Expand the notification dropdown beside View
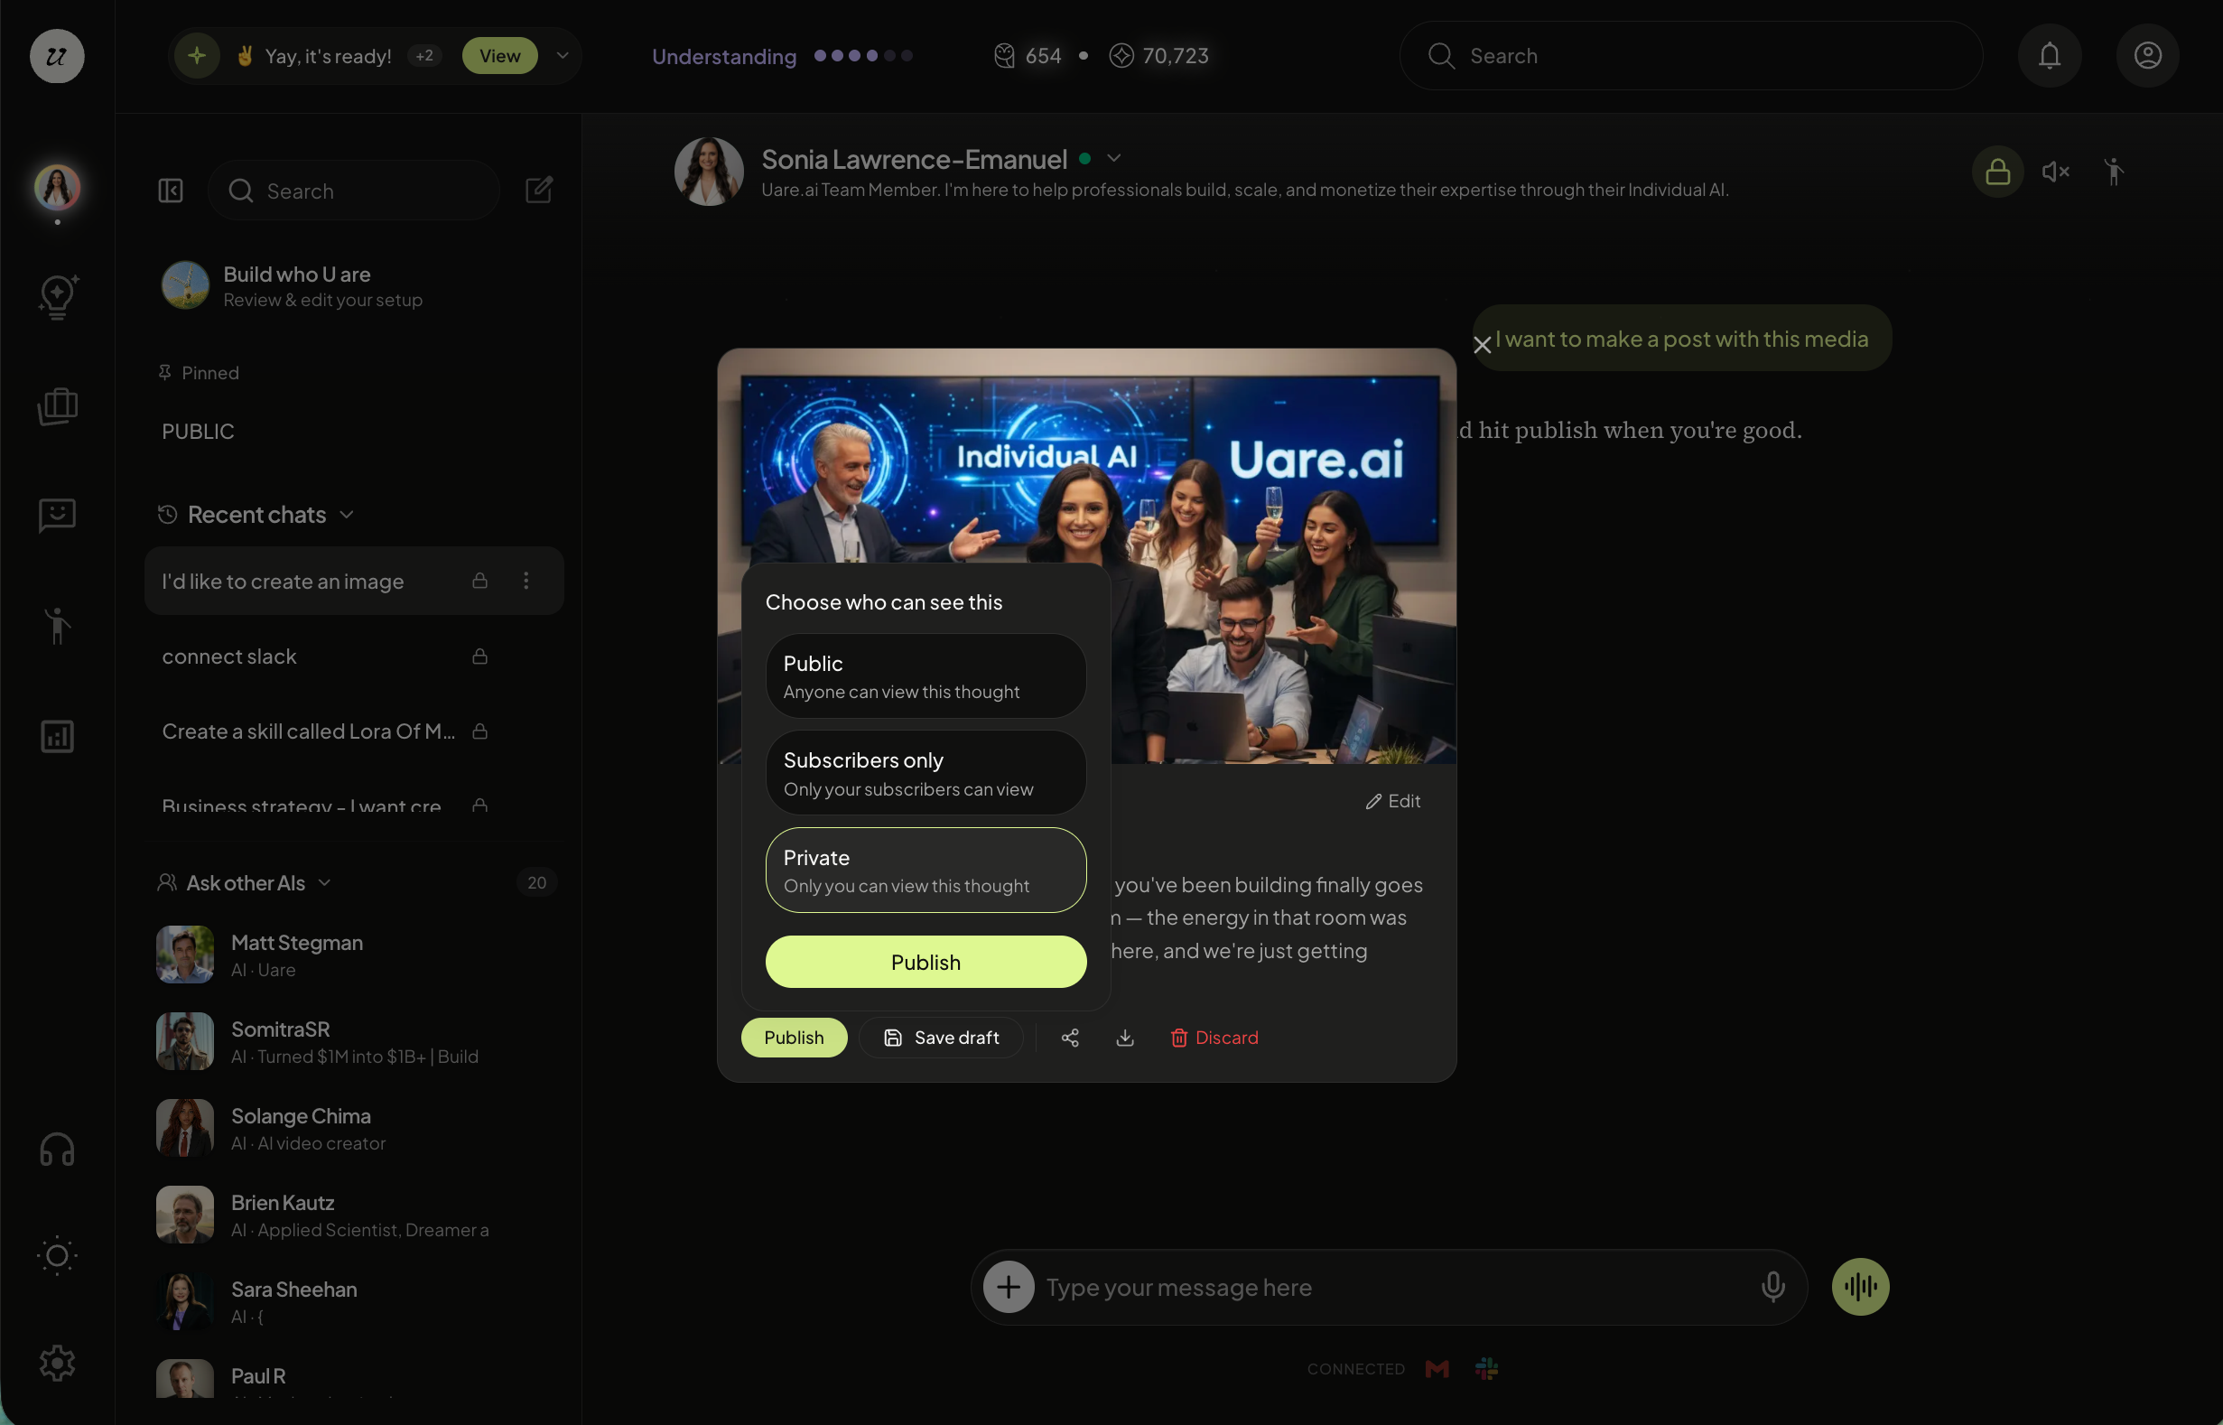The height and width of the screenshot is (1425, 2223). click(563, 55)
